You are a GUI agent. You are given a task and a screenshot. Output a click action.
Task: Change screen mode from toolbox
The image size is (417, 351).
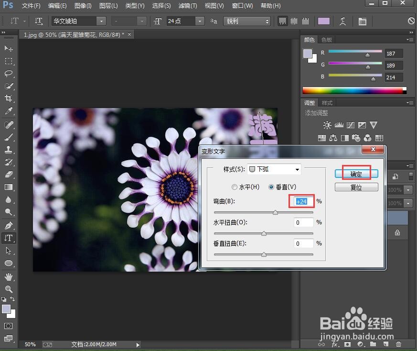[x=9, y=339]
